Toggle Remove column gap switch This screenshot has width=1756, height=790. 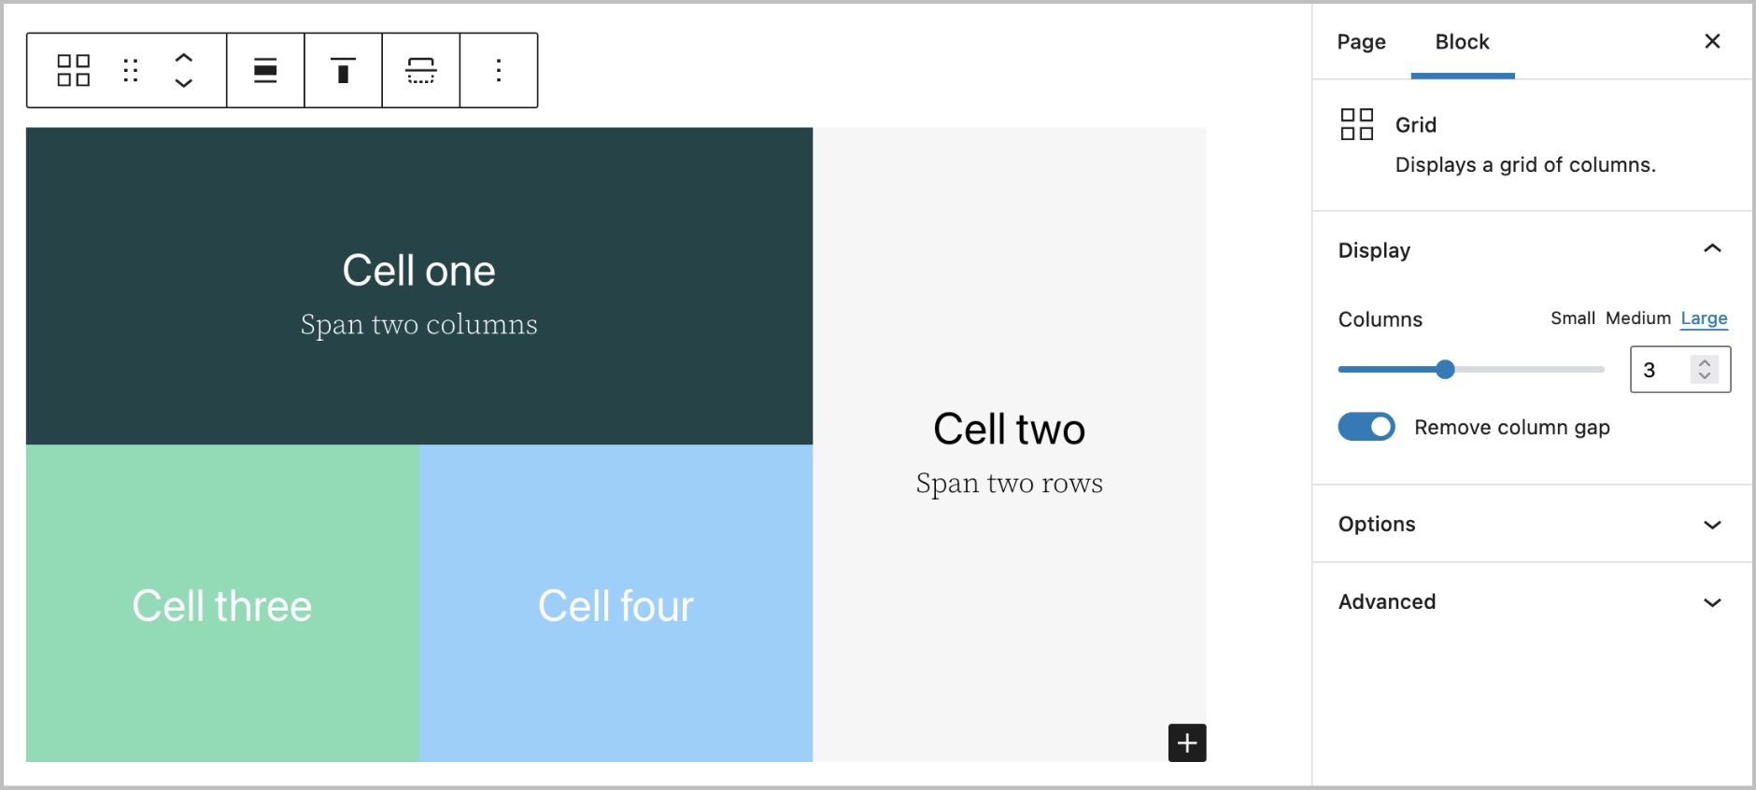pos(1367,427)
